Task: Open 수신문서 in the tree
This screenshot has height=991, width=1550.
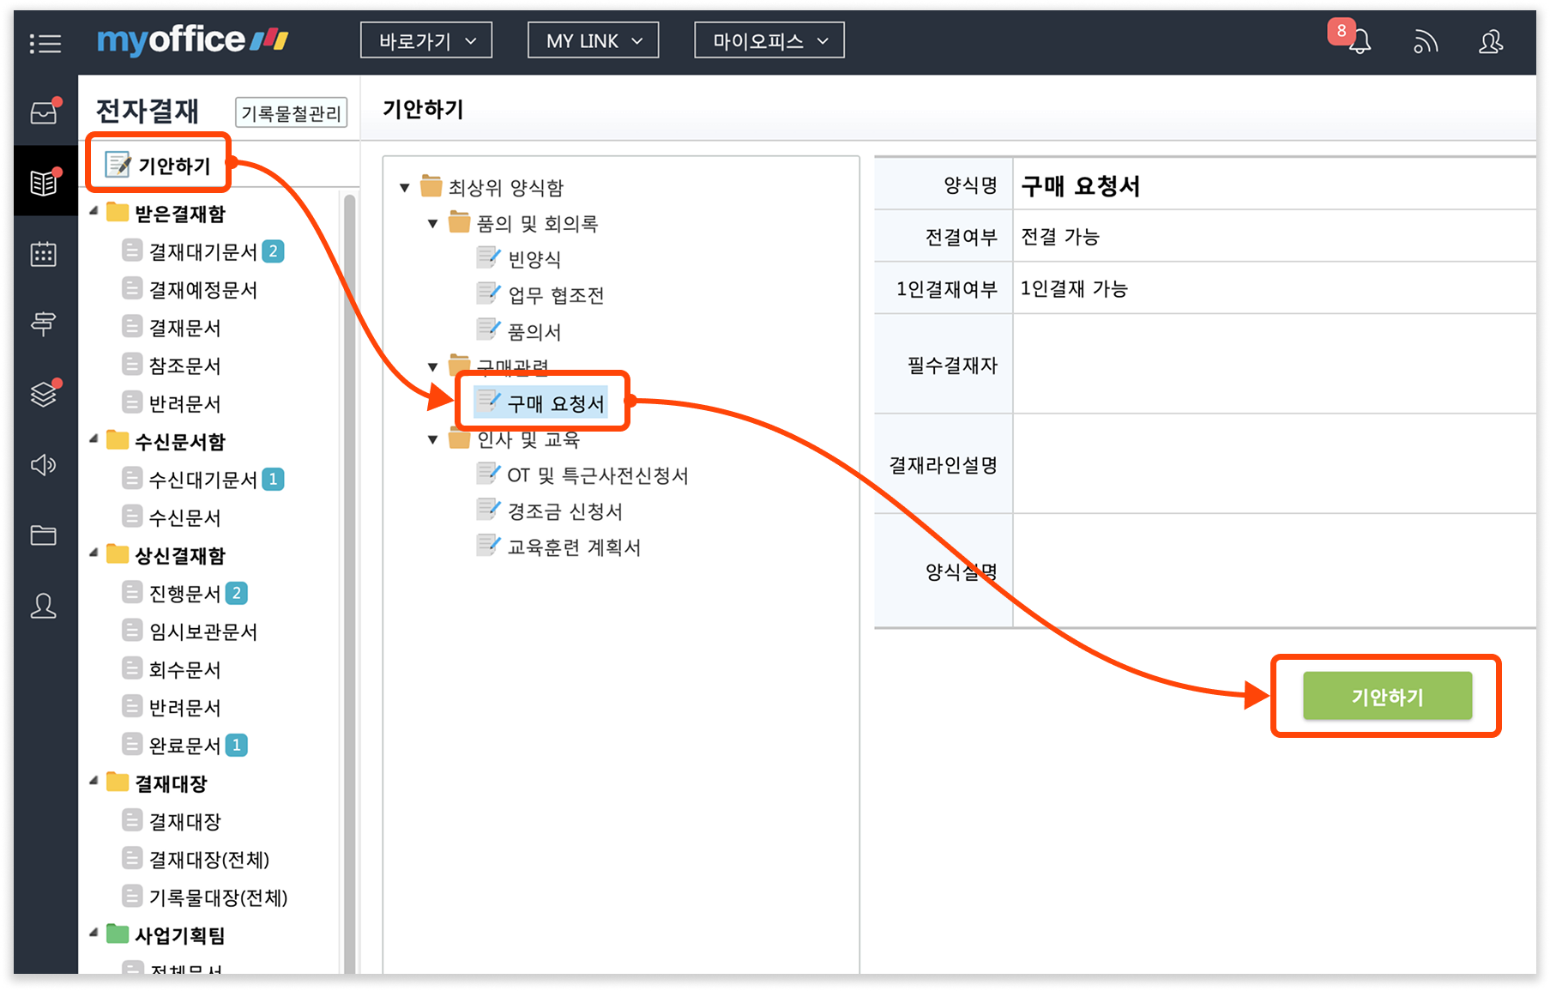Action: 185,517
